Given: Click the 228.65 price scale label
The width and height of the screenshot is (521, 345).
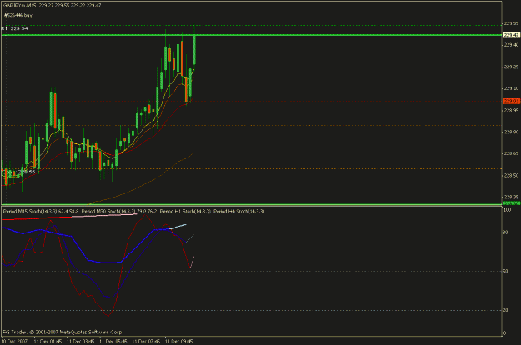Looking at the screenshot, I should 511,153.
